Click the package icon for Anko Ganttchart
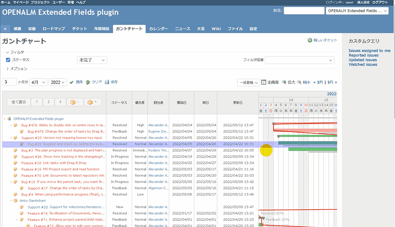 [x=15, y=201]
